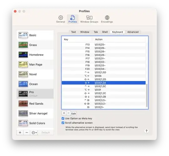Select the F18 key row
The height and width of the screenshot is (156, 169).
pos(104,62)
